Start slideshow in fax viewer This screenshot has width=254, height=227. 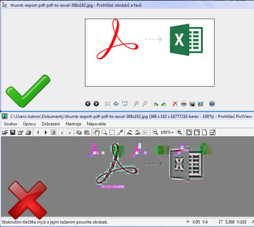[125, 104]
